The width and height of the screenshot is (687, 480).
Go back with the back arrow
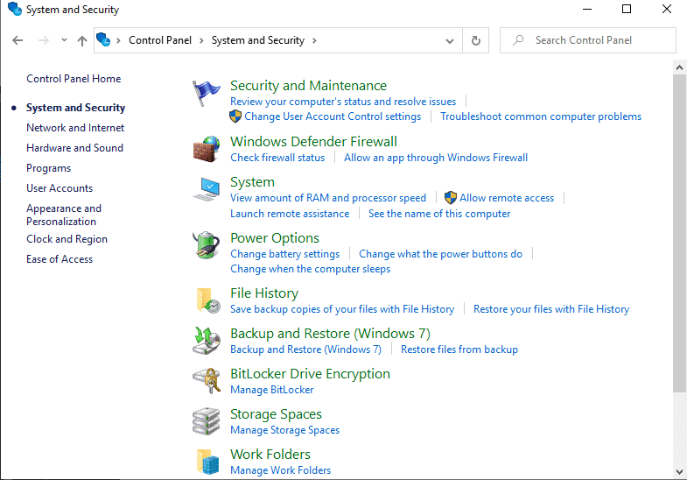click(x=18, y=40)
